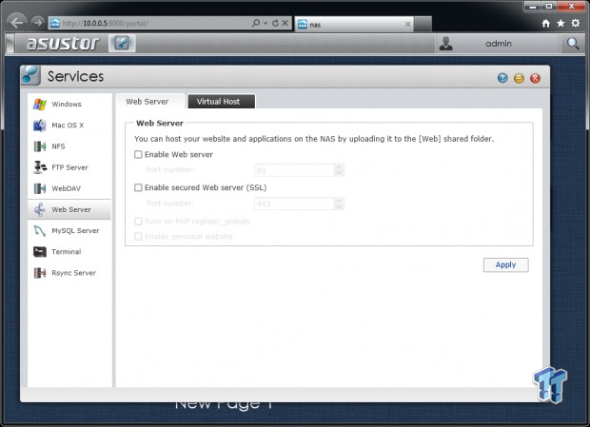This screenshot has width=590, height=427.
Task: Toggle Turn on PHP register_globals
Action: tap(138, 222)
